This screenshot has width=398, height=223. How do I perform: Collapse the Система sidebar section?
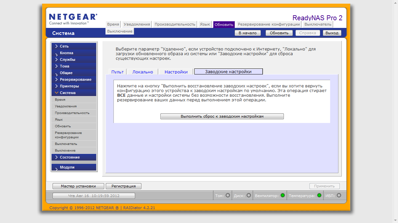(74, 93)
